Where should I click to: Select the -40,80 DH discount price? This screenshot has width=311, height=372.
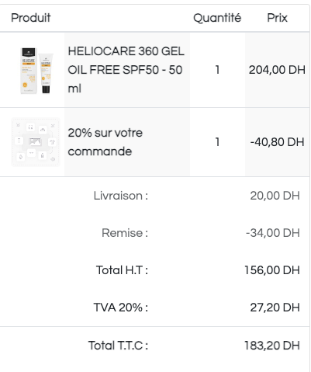coord(277,142)
